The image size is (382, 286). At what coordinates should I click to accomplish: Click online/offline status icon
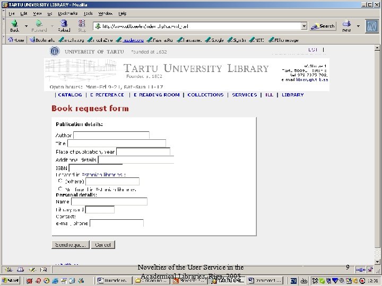point(360,270)
